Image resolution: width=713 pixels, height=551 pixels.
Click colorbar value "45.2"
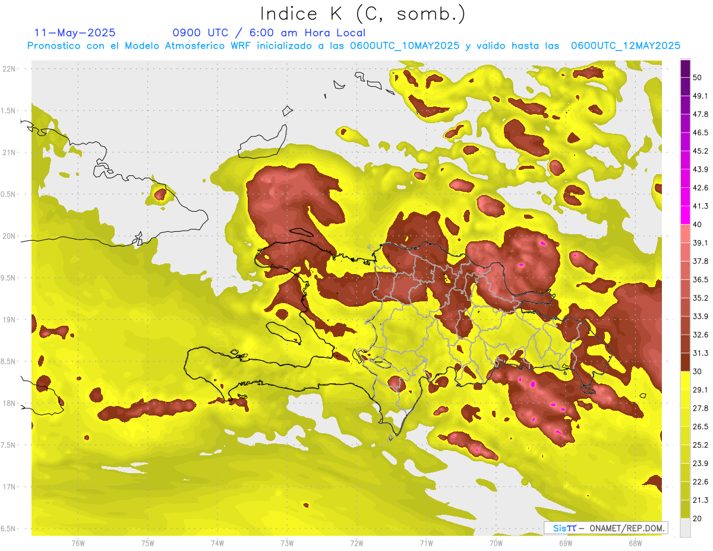point(701,151)
